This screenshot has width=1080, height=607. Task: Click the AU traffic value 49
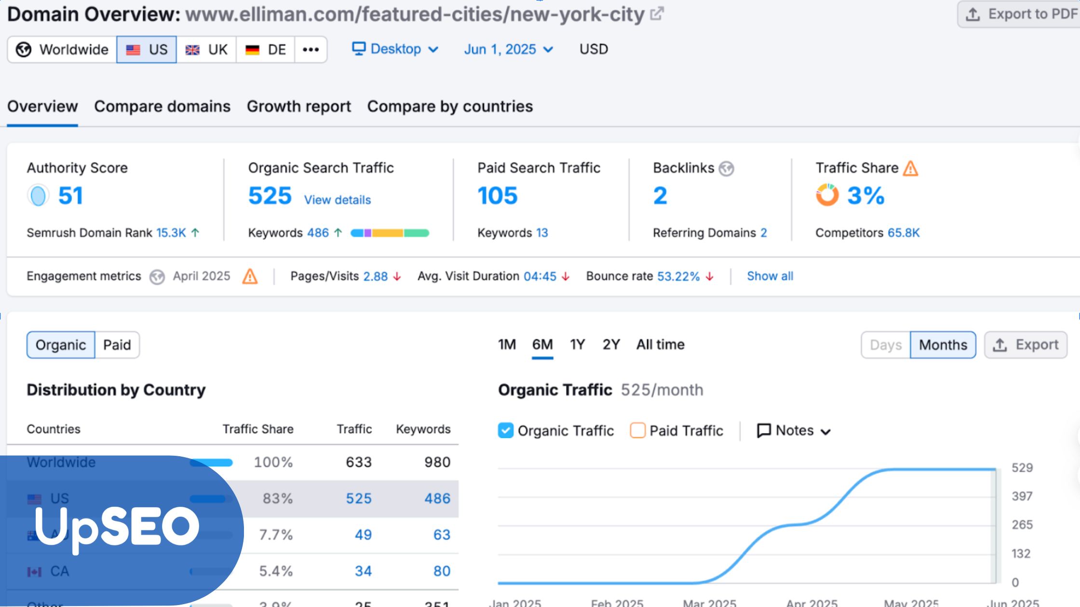pos(363,535)
